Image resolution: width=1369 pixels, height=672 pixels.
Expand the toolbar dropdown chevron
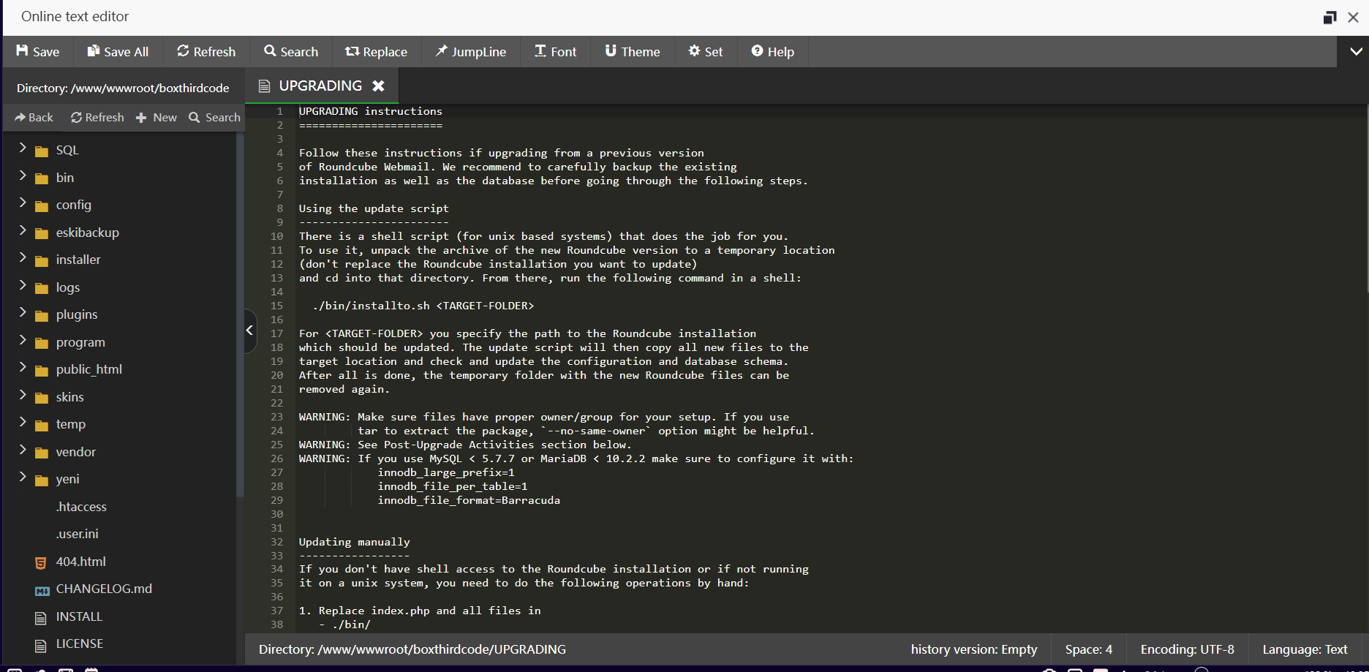[1355, 52]
